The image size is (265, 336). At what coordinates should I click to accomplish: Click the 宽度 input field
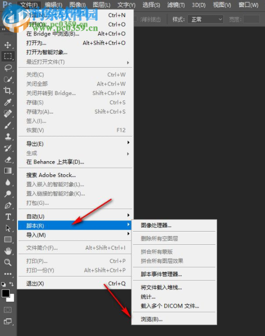click(251, 20)
